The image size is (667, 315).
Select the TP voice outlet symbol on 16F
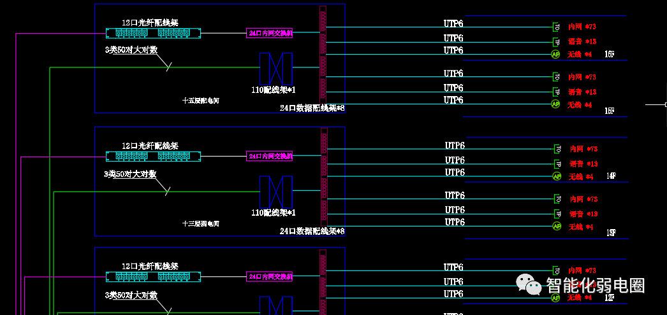[x=556, y=42]
